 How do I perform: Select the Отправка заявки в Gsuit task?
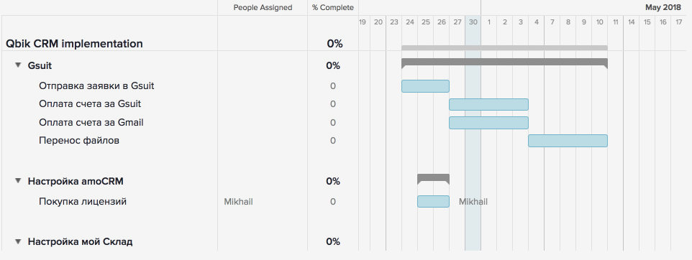pos(96,86)
